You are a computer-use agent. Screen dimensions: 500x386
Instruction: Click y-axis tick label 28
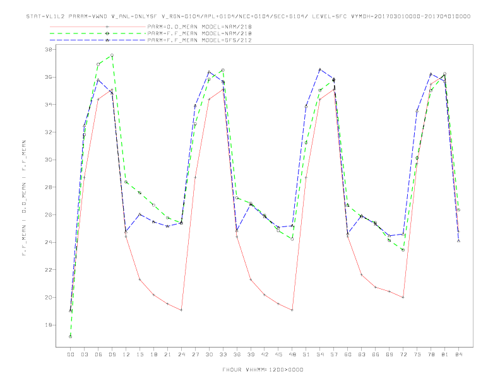pyautogui.click(x=49, y=187)
